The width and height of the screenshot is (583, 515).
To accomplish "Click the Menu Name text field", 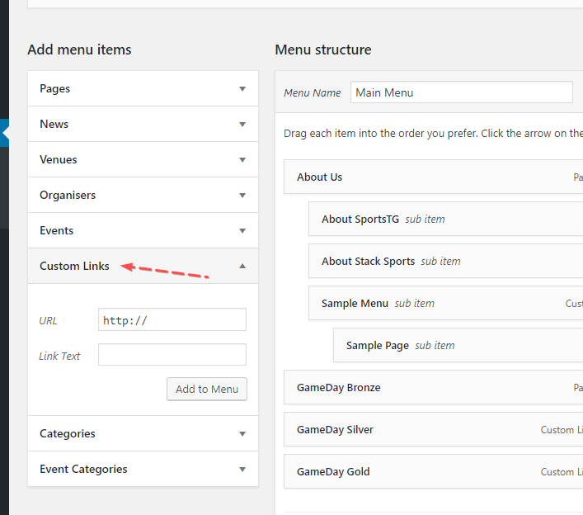I will [461, 92].
